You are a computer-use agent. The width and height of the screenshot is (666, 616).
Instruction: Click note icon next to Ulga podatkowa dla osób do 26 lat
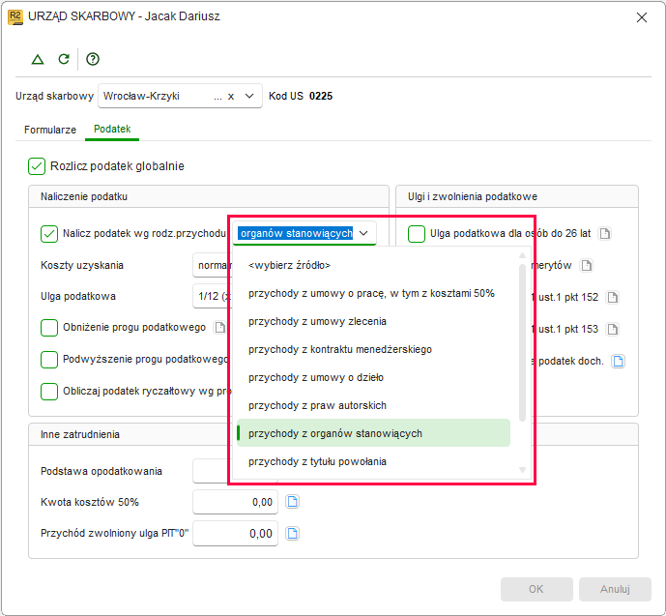coord(604,233)
